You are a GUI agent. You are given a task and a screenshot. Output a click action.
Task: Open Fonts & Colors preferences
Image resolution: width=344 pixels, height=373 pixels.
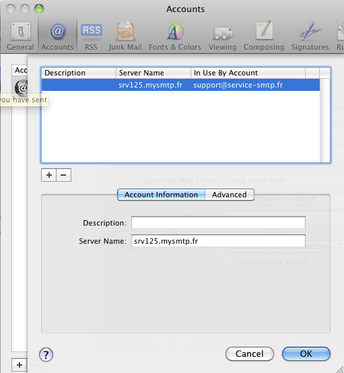click(175, 36)
